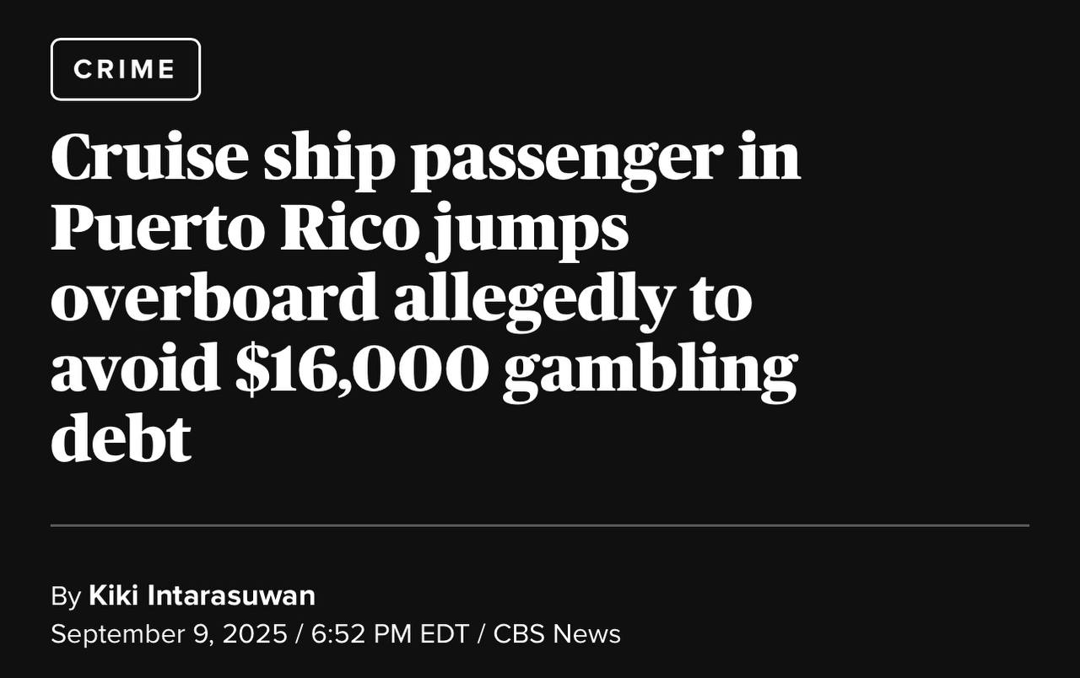Click the word gambling in the headline
The height and width of the screenshot is (678, 1080).
pyautogui.click(x=650, y=373)
